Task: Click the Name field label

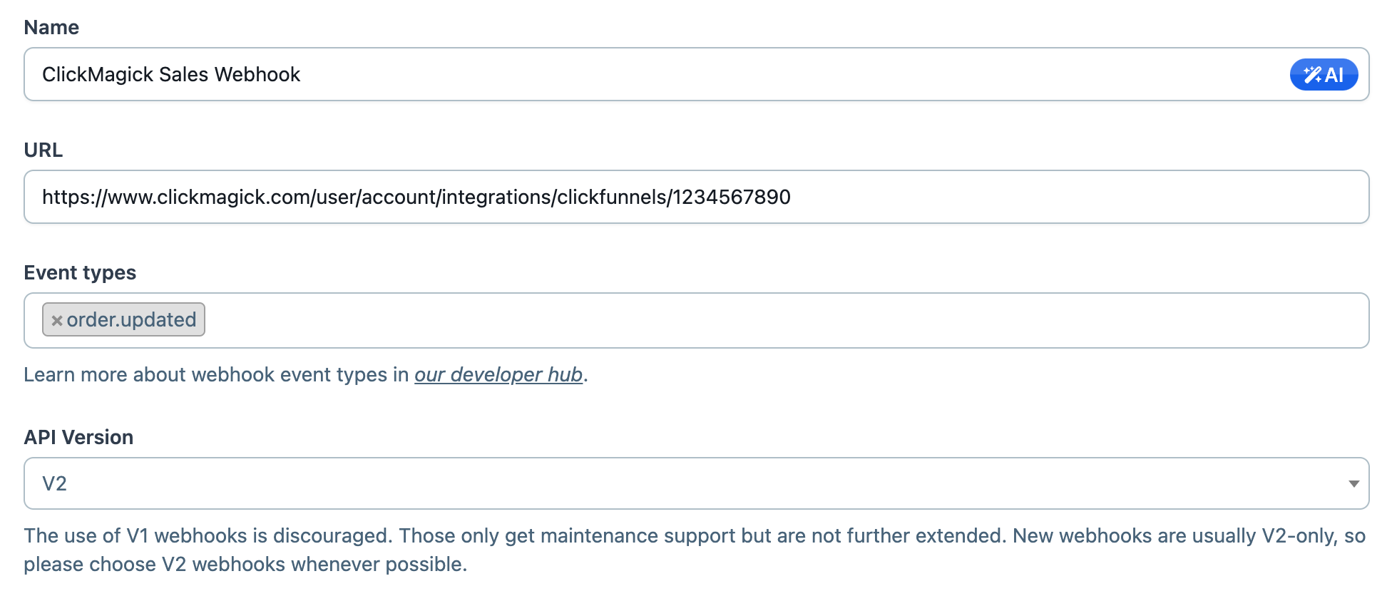Action: click(x=51, y=28)
